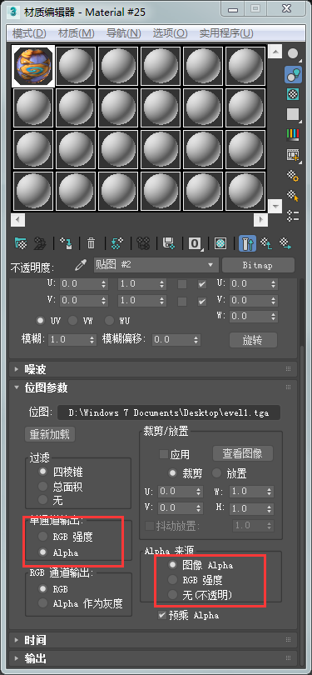Toggle the checkered Background icon
Screen dimensions: 312x675
[293, 94]
